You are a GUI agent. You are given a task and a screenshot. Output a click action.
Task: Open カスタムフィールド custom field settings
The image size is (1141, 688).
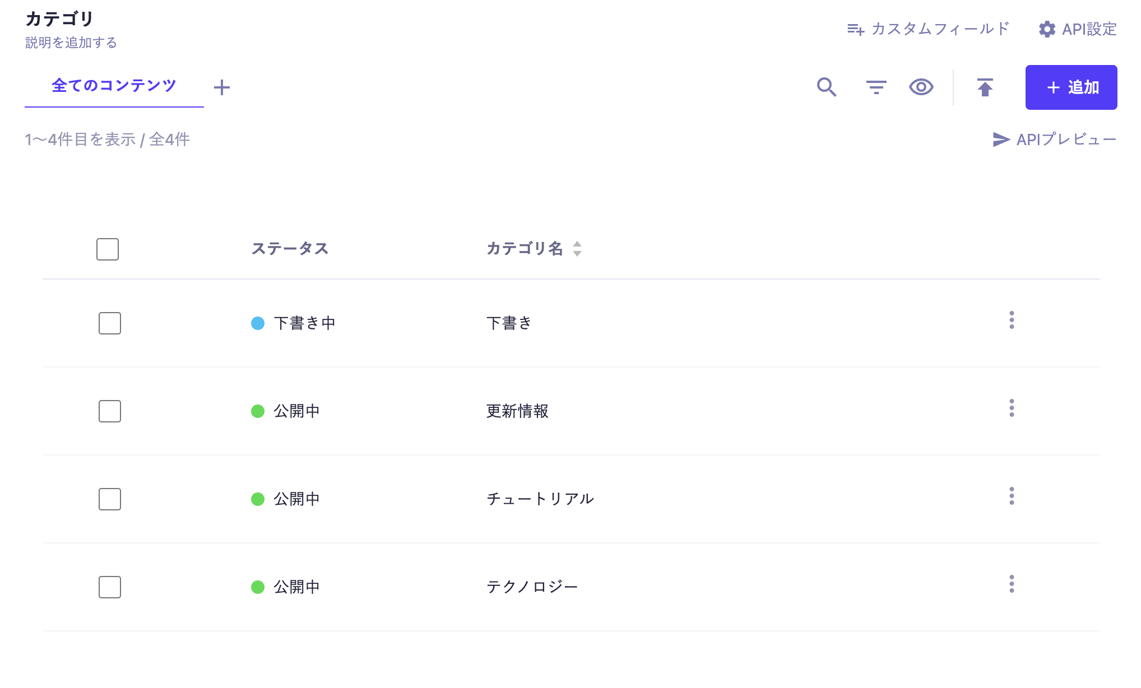[x=928, y=29]
